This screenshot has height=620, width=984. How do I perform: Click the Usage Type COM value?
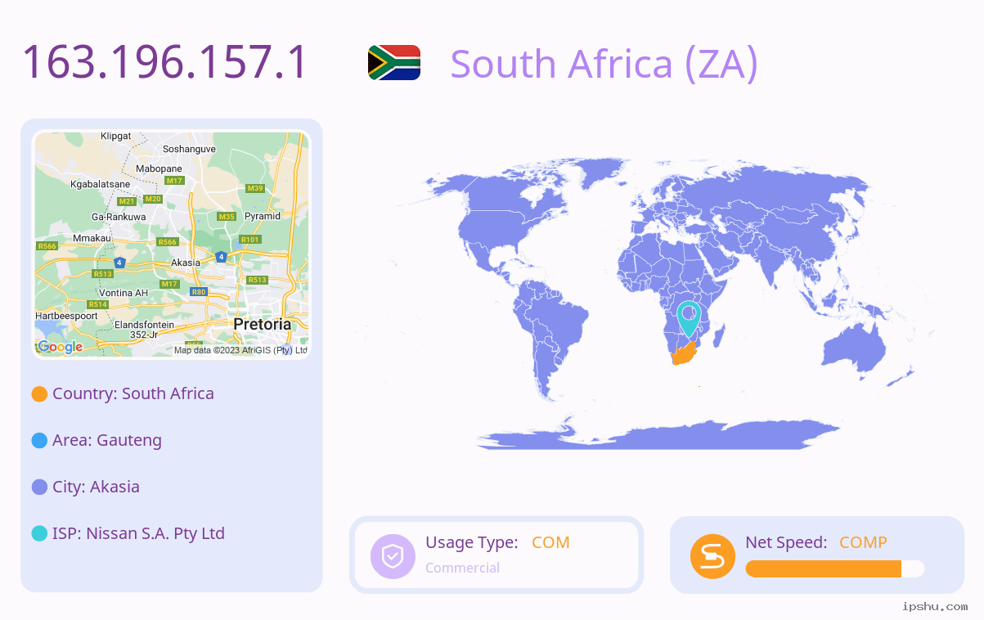(x=550, y=542)
